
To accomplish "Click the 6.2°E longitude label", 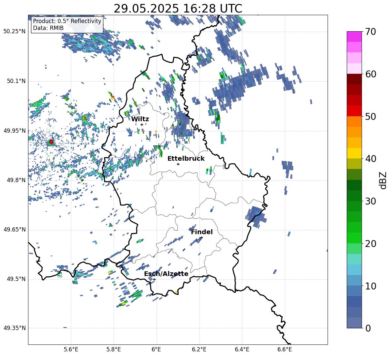I will 199,349.
